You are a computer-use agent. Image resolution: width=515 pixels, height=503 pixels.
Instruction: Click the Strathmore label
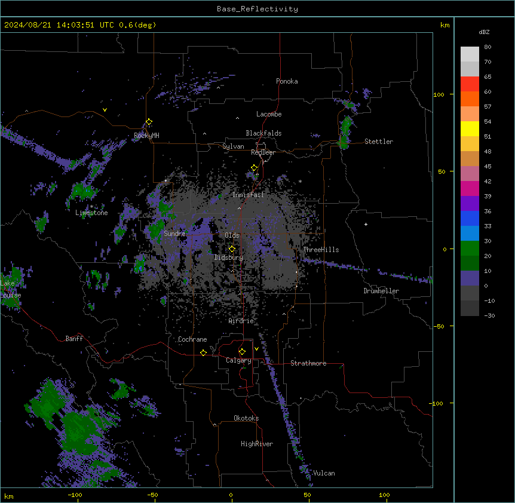pos(308,363)
